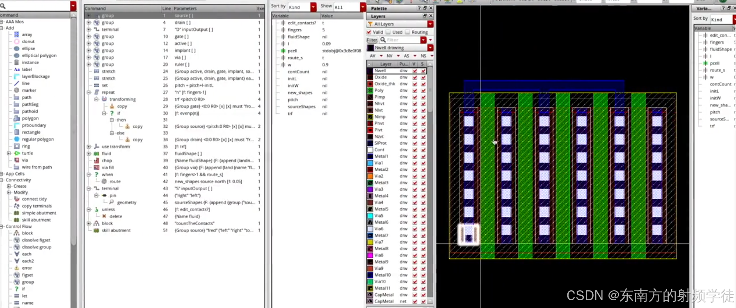Select the delete command icon on line 47

coord(104,216)
